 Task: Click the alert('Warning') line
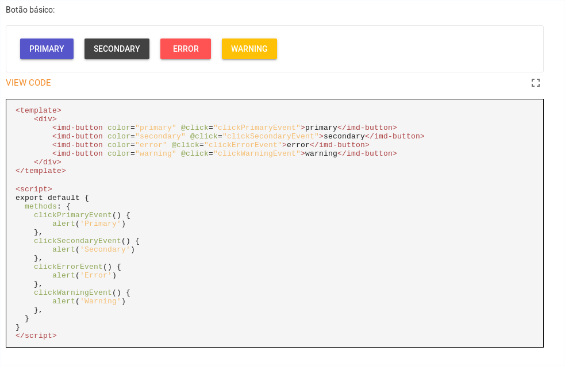[x=89, y=301]
